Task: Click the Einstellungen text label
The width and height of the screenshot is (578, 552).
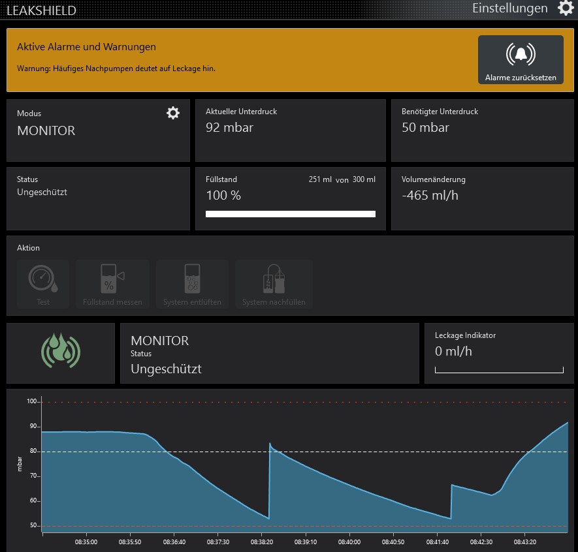Action: (509, 8)
